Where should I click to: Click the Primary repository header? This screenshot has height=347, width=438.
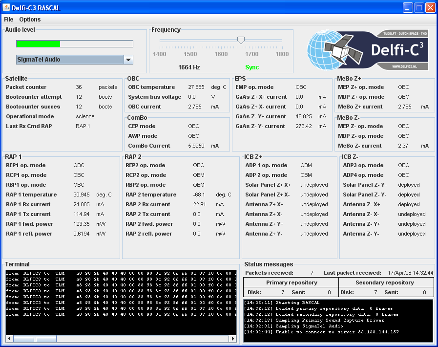click(292, 282)
